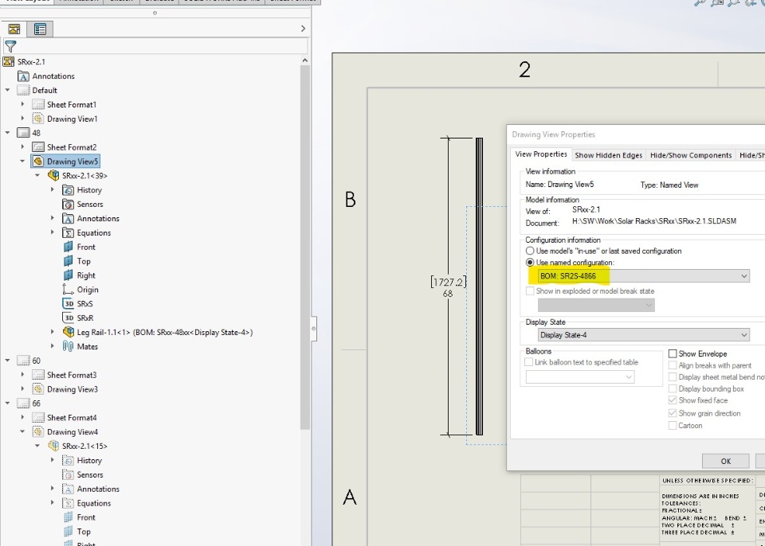The width and height of the screenshot is (765, 546).
Task: Select the Leg Rail-1.1<1> component
Action: point(165,332)
